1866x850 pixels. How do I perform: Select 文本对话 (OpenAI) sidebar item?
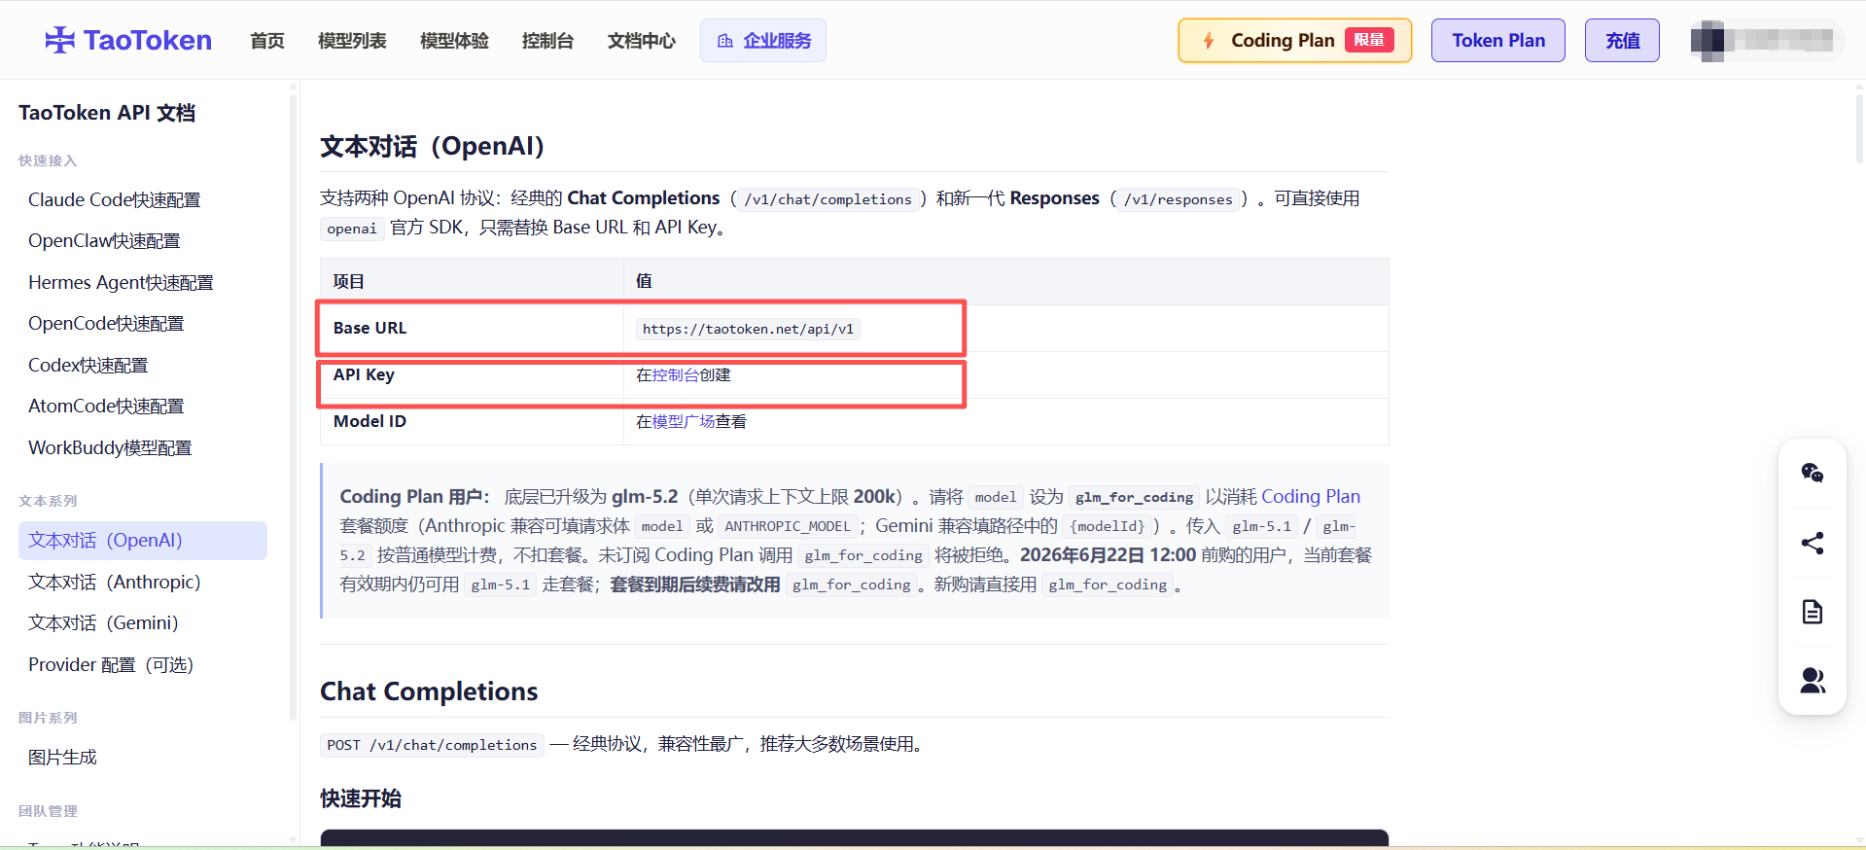click(143, 541)
